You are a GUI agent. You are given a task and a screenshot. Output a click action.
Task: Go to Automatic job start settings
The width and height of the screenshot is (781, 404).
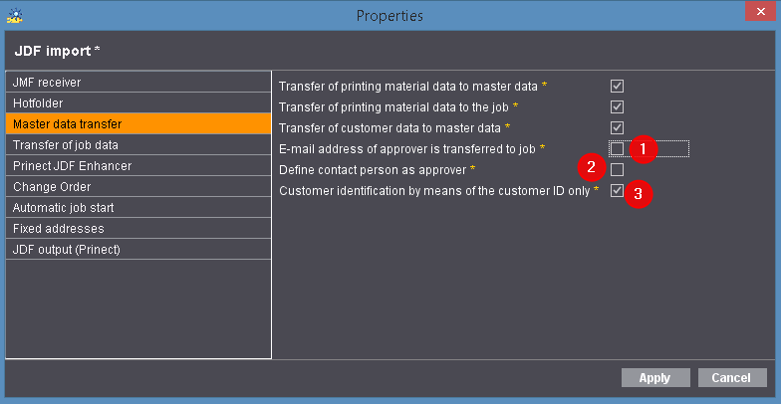(138, 207)
